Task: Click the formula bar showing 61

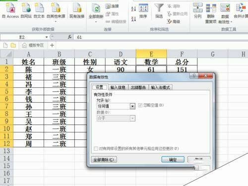Action: (160, 37)
